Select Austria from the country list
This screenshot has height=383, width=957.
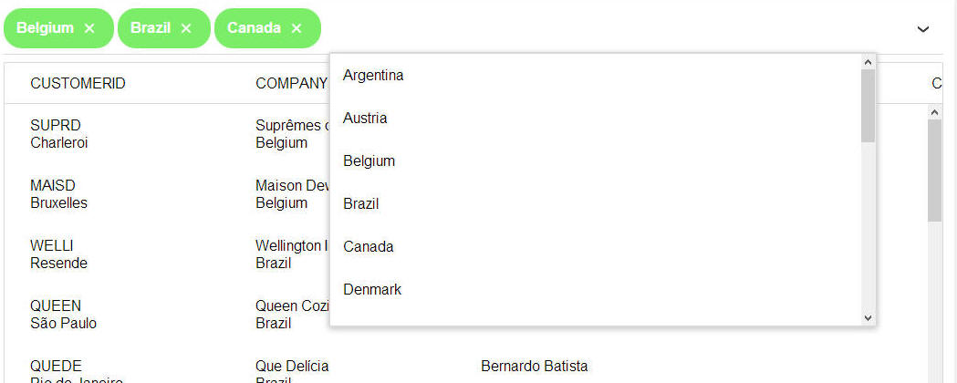(x=596, y=119)
